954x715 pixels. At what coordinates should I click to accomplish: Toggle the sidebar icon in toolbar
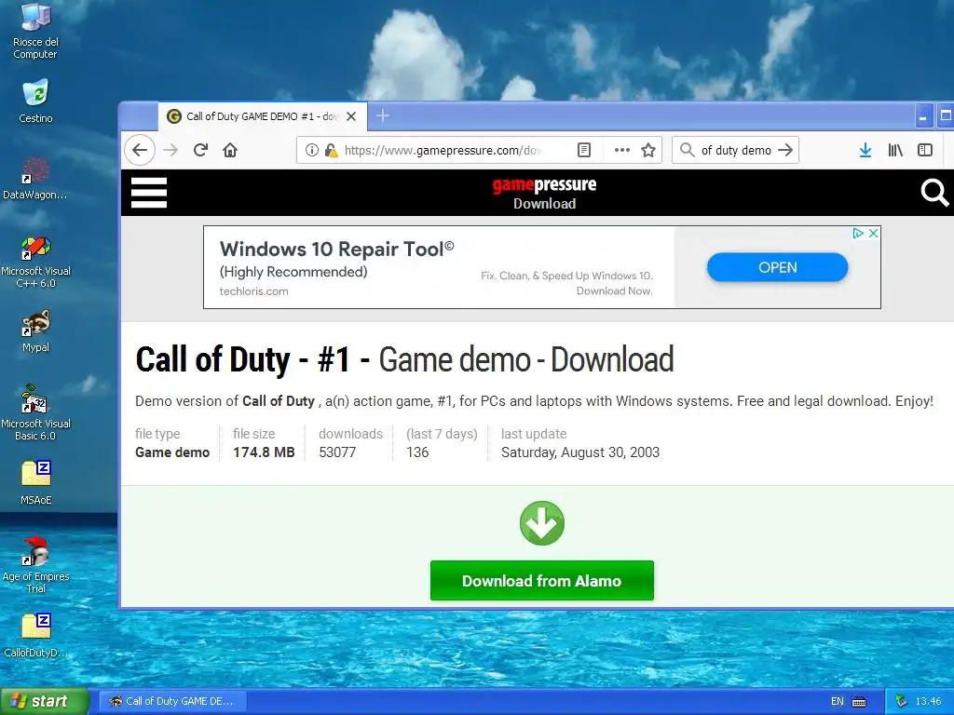point(925,150)
